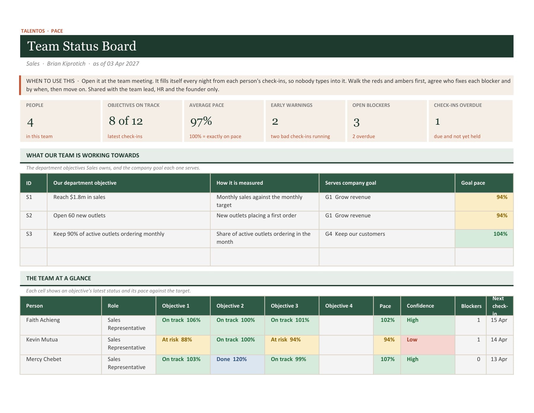Click the Next check-in column header
This screenshot has height=413, width=534.
(500, 306)
